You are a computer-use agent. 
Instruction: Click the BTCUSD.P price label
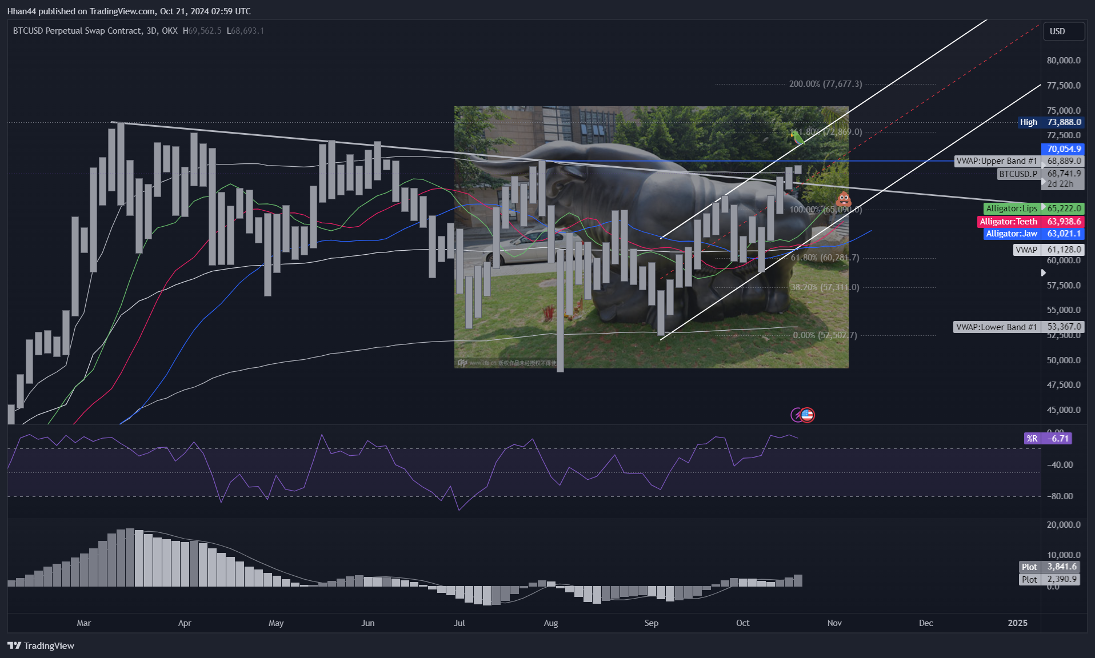pos(1018,174)
